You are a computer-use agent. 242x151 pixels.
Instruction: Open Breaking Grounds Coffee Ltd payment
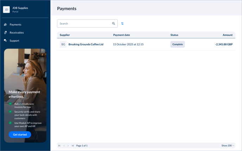click(x=86, y=44)
